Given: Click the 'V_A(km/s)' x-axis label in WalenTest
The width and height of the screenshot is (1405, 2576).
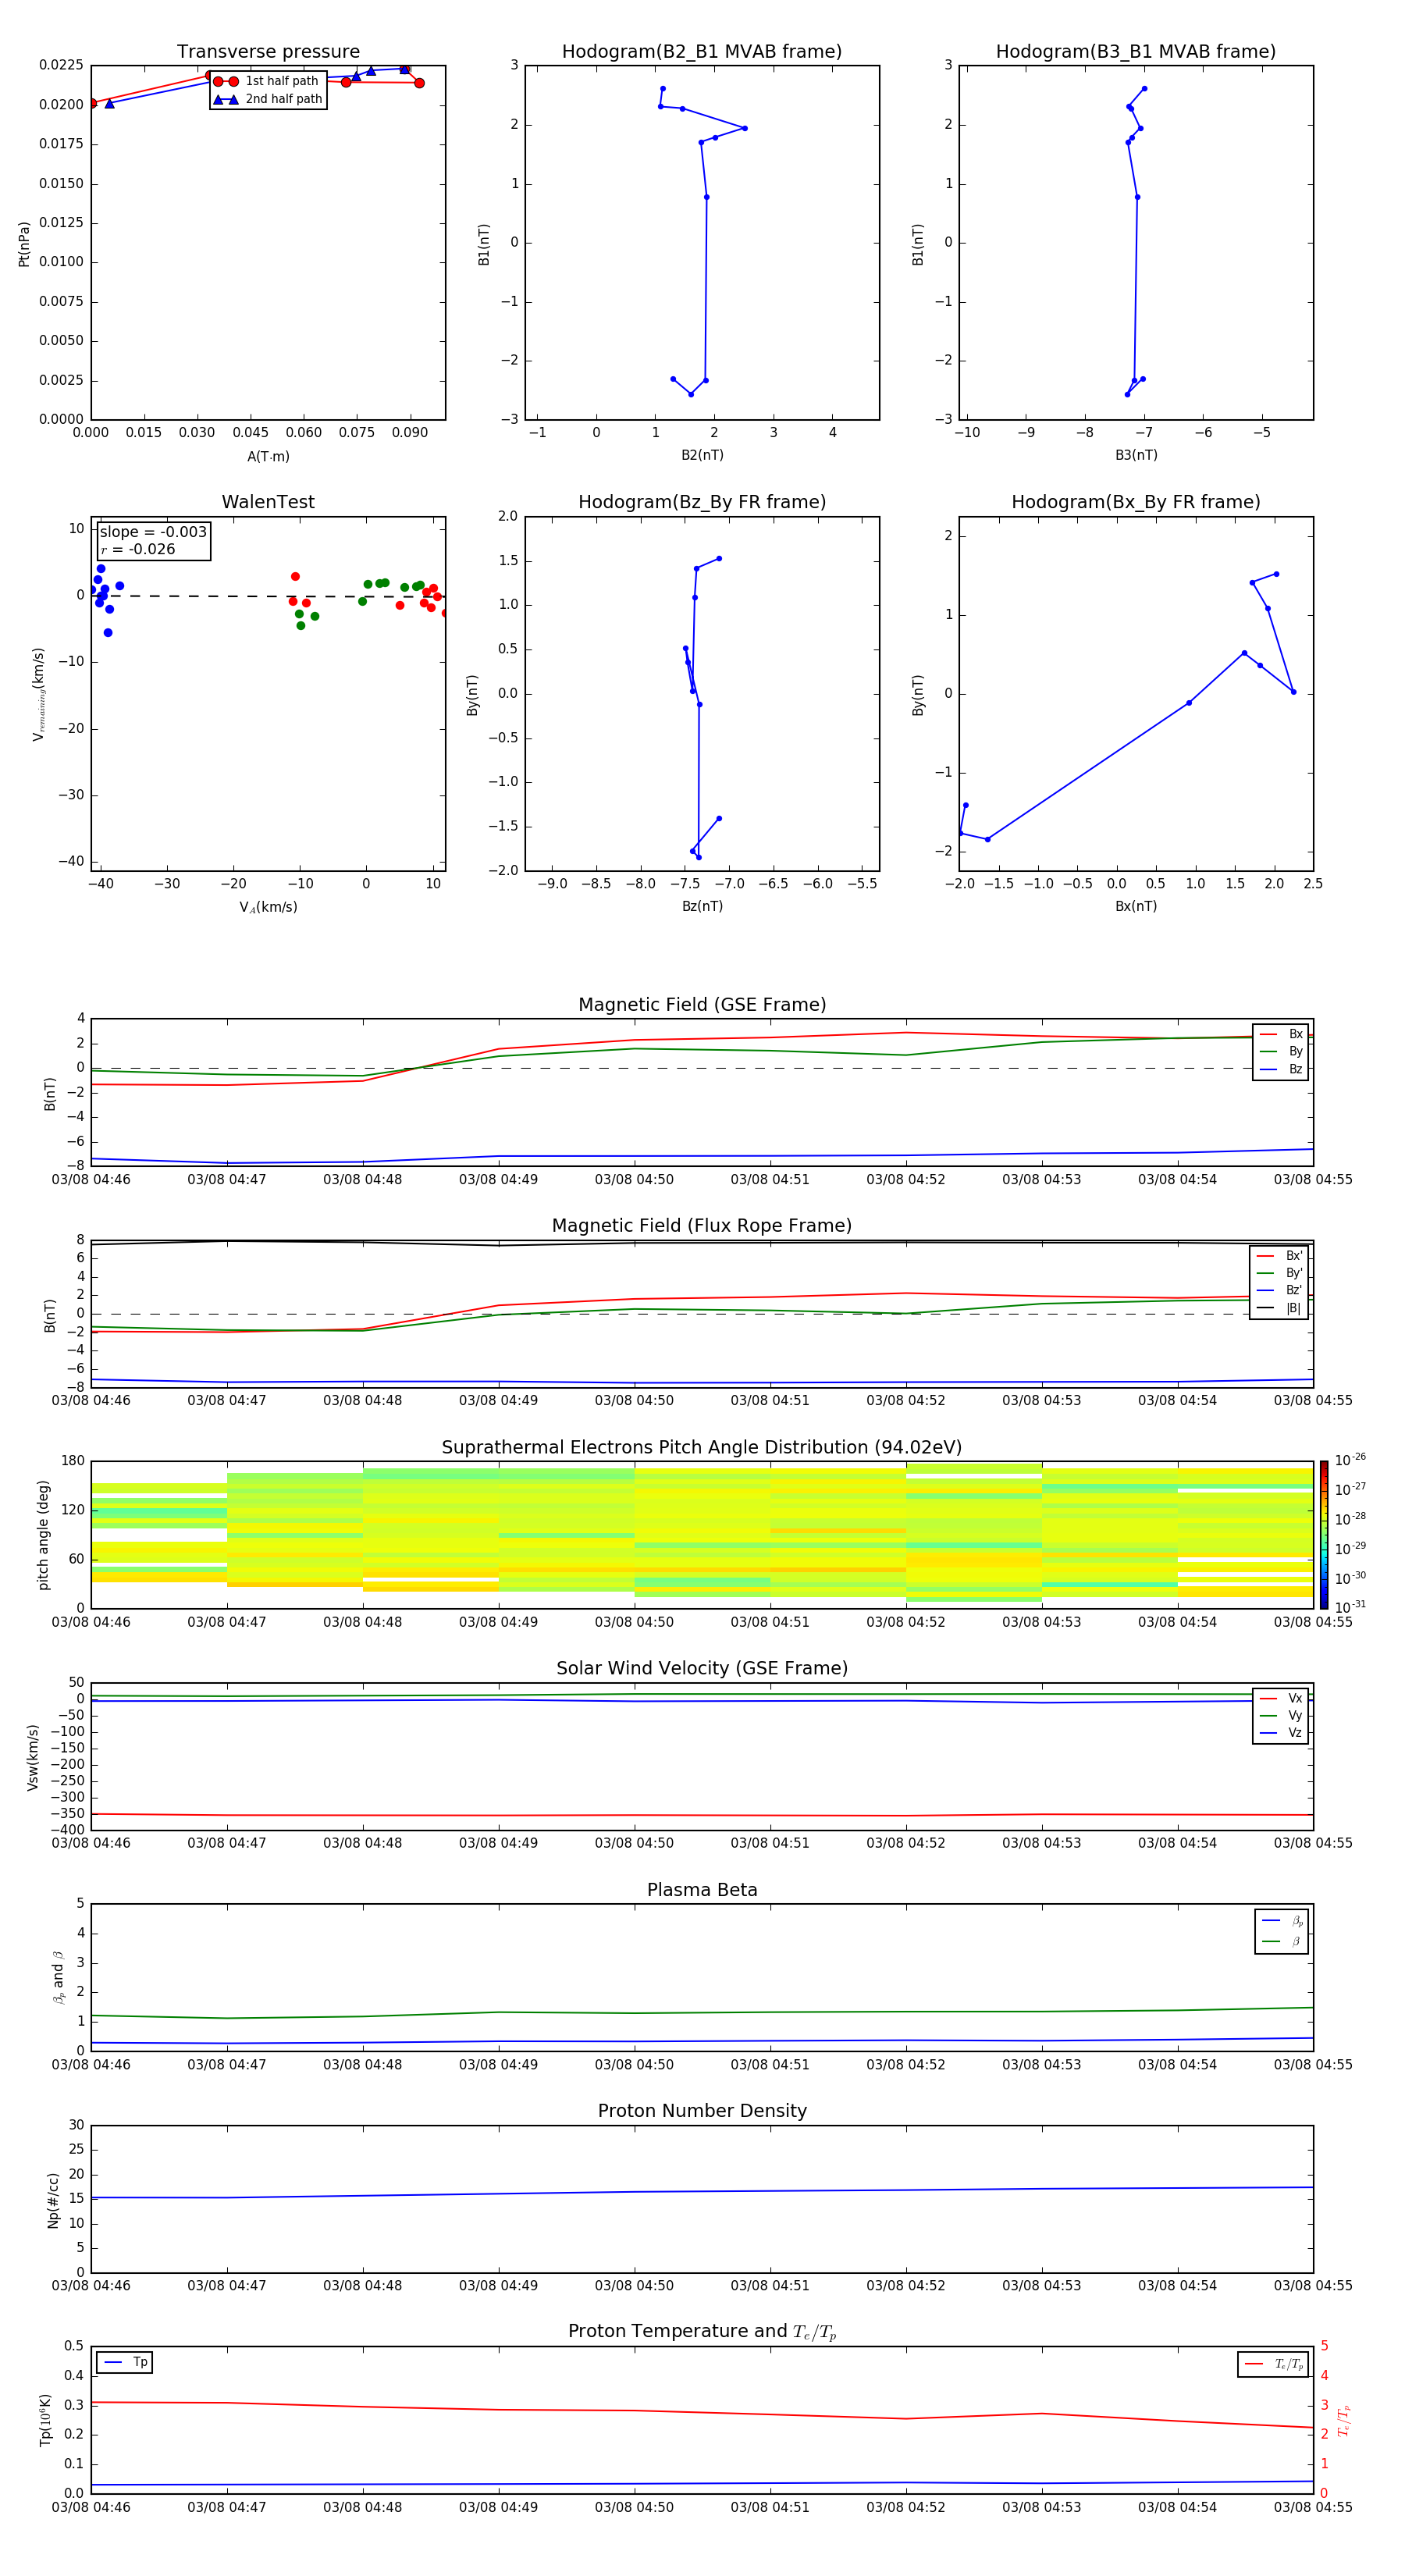Looking at the screenshot, I should (x=268, y=907).
